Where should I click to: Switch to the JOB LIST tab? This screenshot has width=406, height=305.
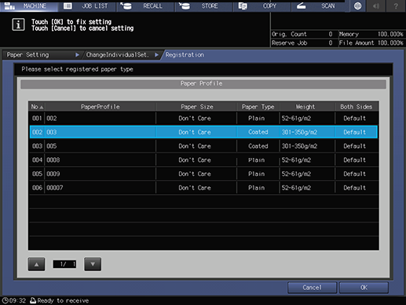tap(87, 6)
